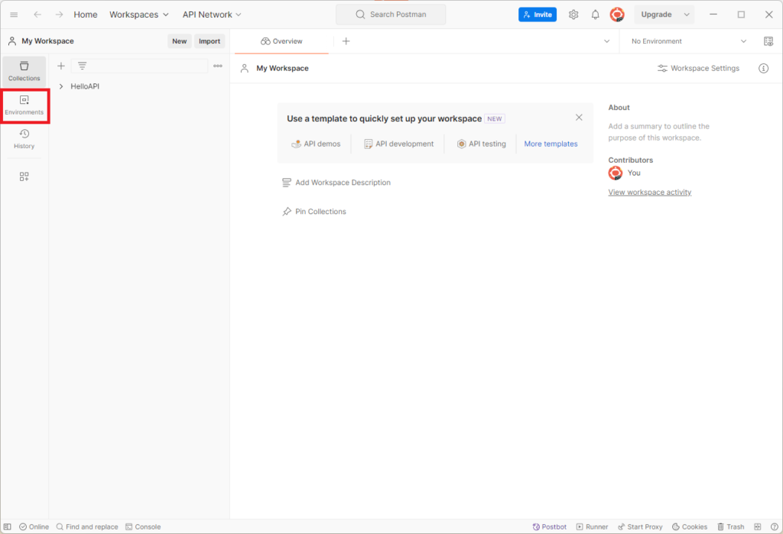This screenshot has height=534, width=783.
Task: Open the Console
Action: click(143, 526)
